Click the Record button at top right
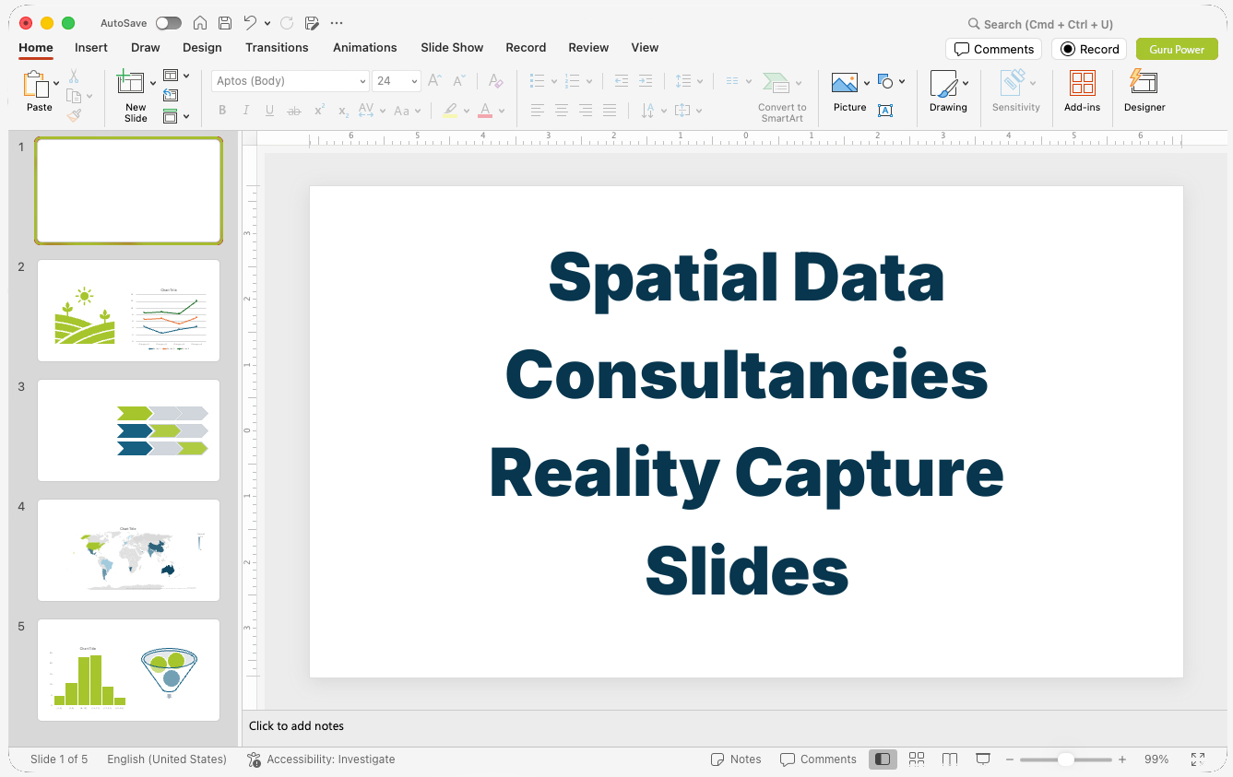The height and width of the screenshot is (777, 1233). tap(1089, 49)
